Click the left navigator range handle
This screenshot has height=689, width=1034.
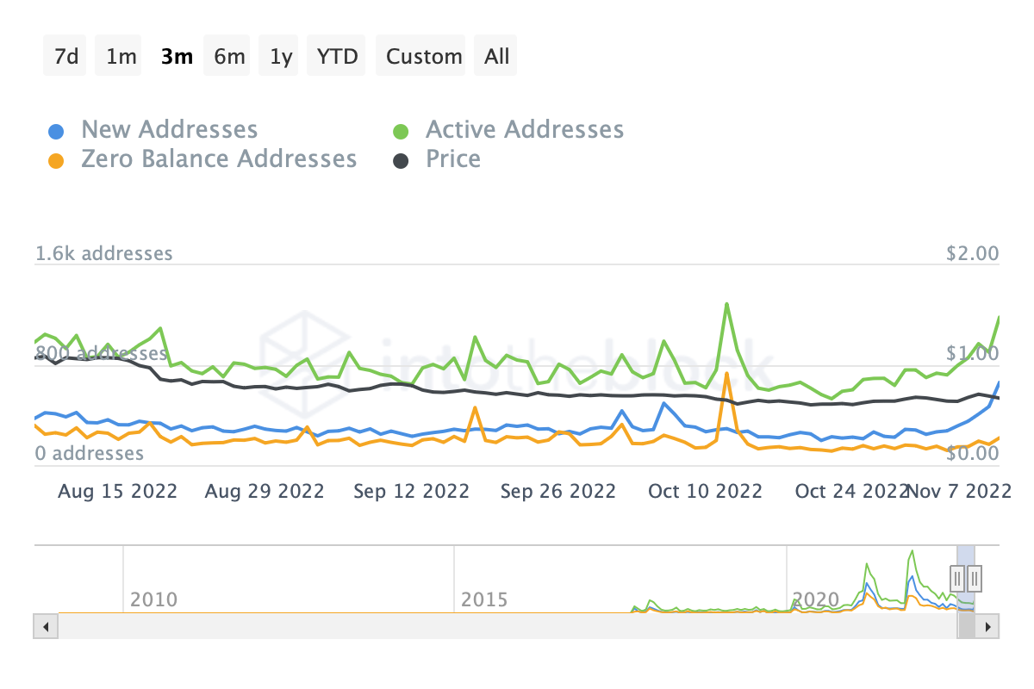coord(957,577)
